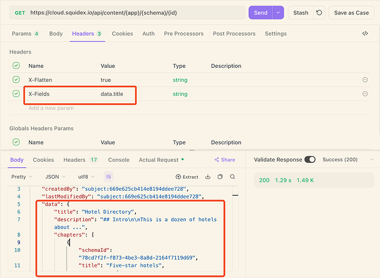Open the request Cookies tab

coord(122,34)
